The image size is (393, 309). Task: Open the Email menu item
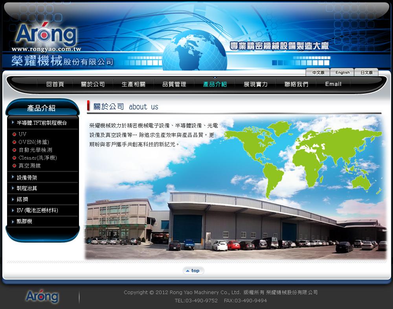tap(333, 84)
